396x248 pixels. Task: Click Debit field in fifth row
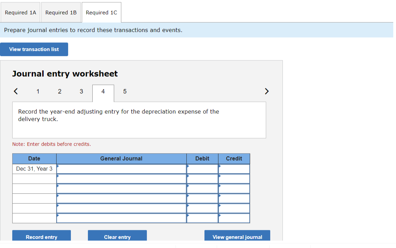tap(202, 208)
